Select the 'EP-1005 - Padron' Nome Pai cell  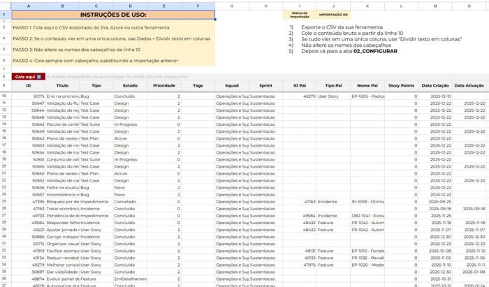[x=368, y=96]
